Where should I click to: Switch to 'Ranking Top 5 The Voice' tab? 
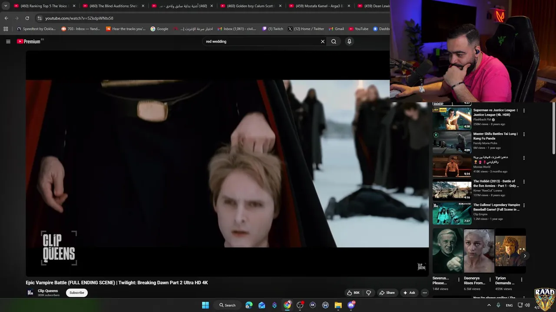pyautogui.click(x=44, y=6)
